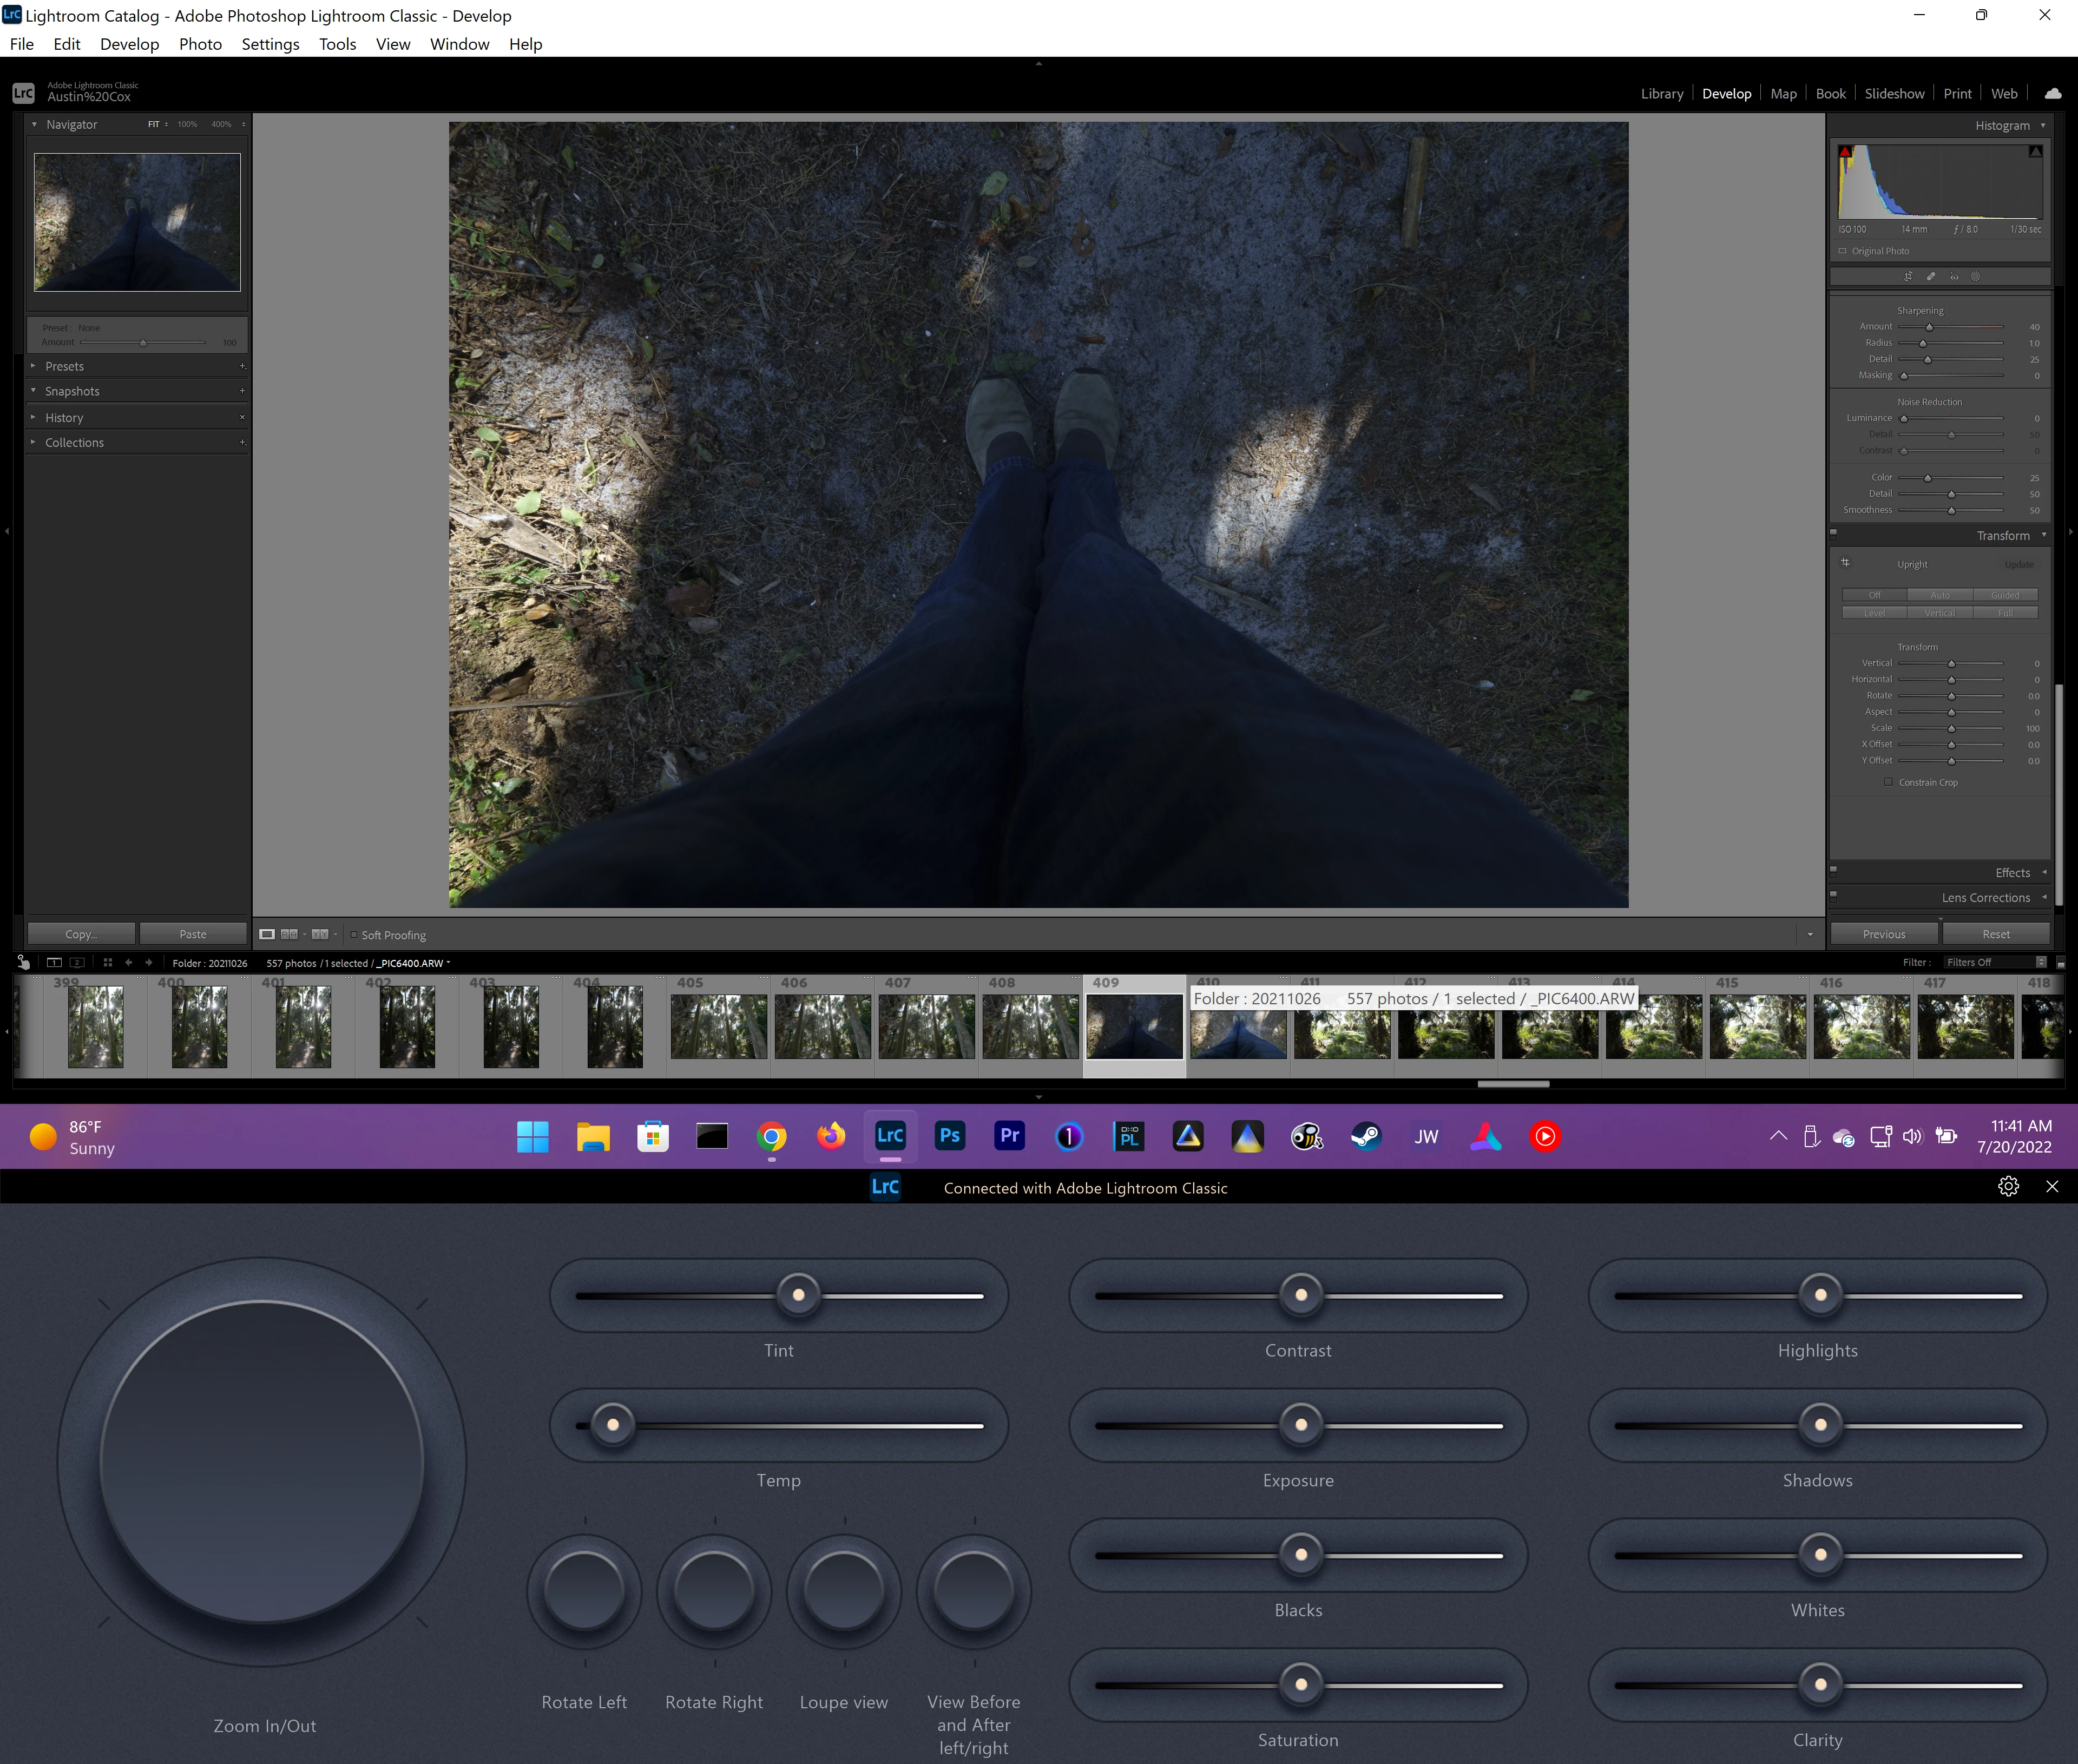Click the Exposure slider knob
Screen dimensions: 2078x1764
click(x=1300, y=1425)
